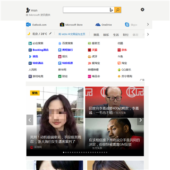170x170 pixels.
Task: Open the 必应搜索 Bing icon link
Action: [x=30, y=43]
